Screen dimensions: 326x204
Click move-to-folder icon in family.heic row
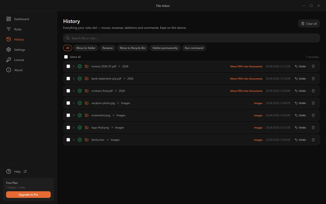pyautogui.click(x=87, y=140)
